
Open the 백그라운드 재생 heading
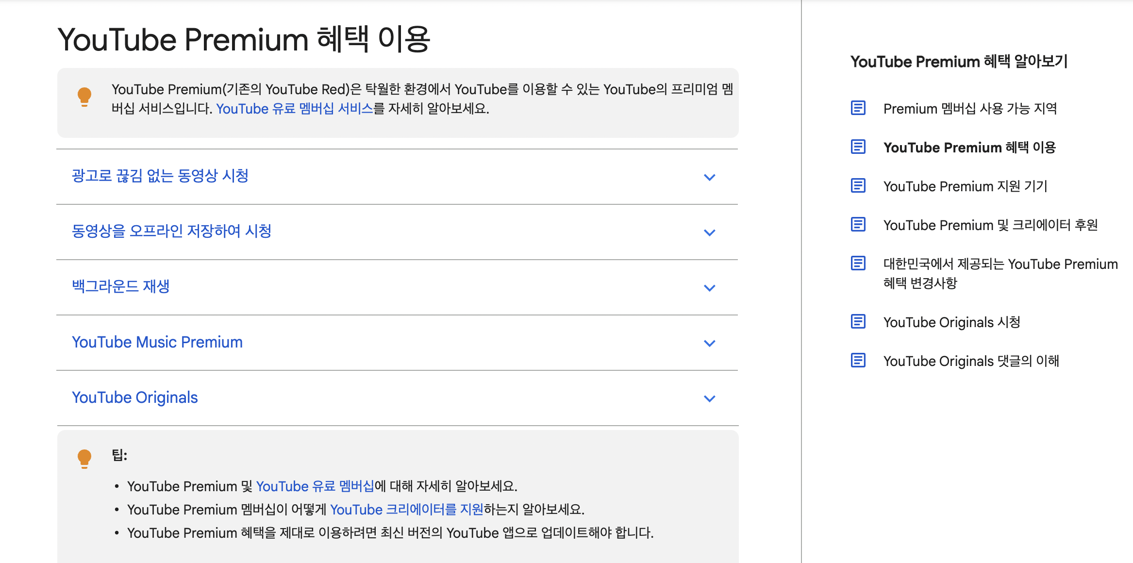click(x=121, y=286)
